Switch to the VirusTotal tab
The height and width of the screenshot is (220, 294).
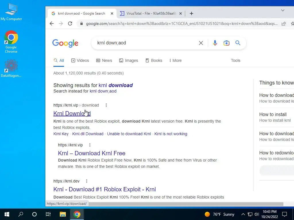[150, 13]
